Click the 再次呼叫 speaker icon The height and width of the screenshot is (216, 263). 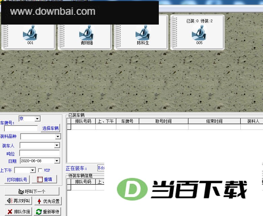(10, 201)
